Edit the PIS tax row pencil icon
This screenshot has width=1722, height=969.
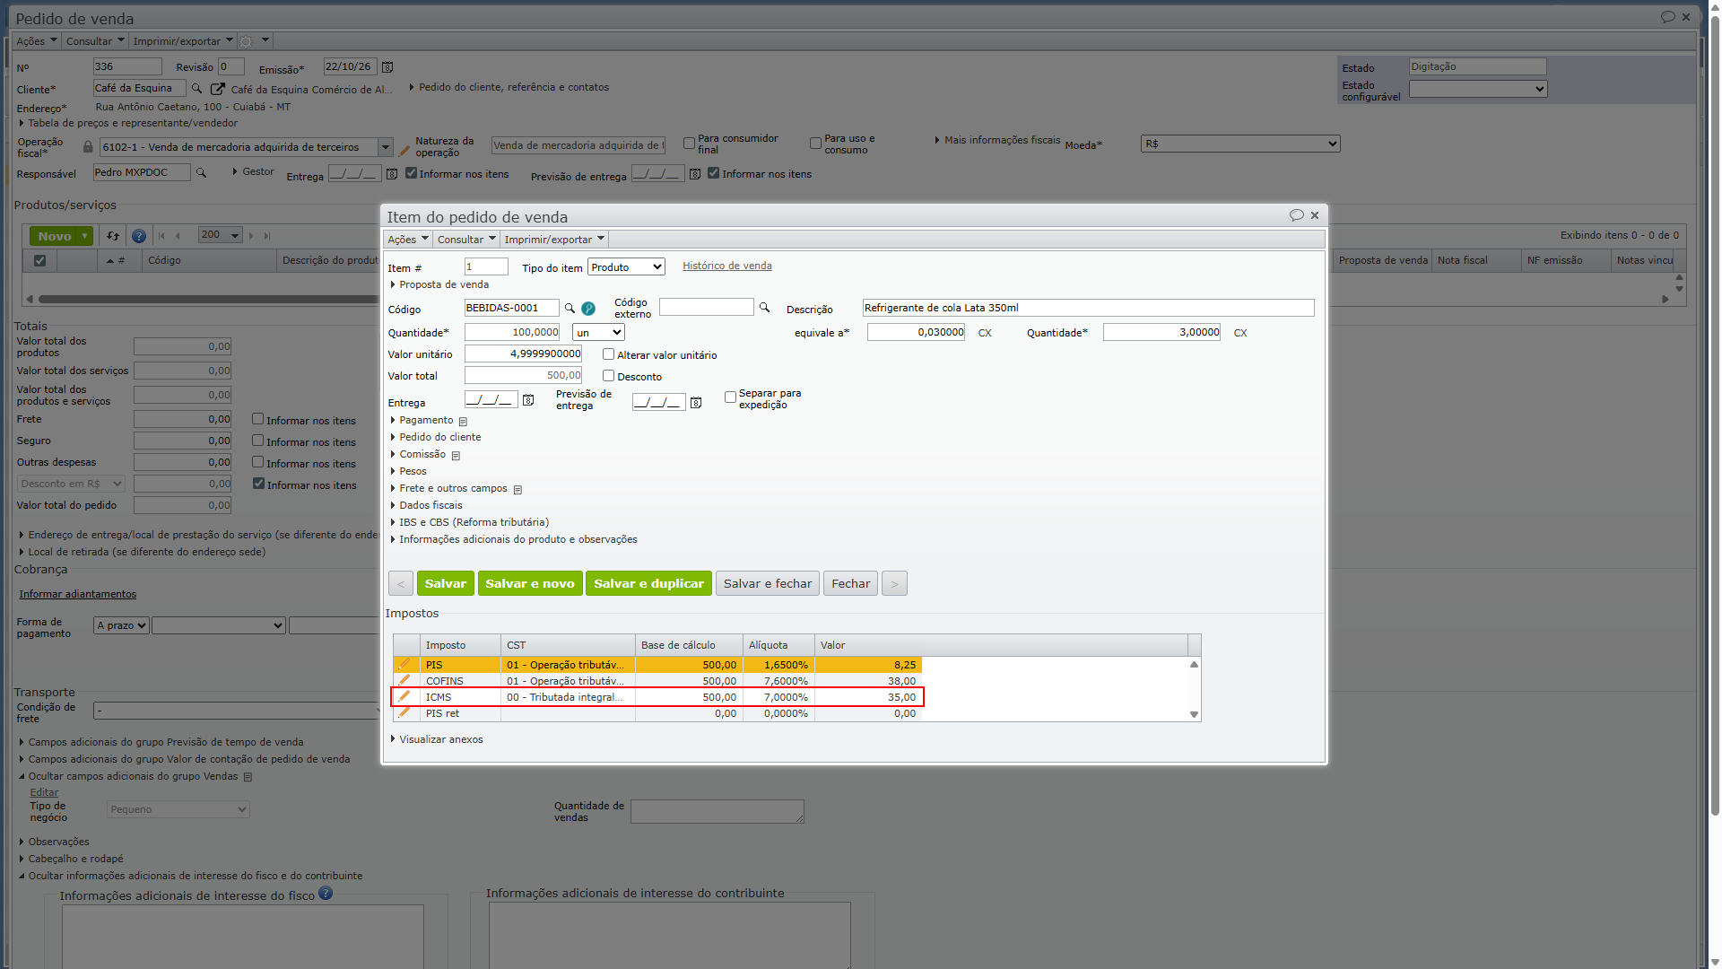pyautogui.click(x=404, y=664)
